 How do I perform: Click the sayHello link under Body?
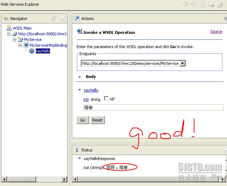(x=91, y=90)
